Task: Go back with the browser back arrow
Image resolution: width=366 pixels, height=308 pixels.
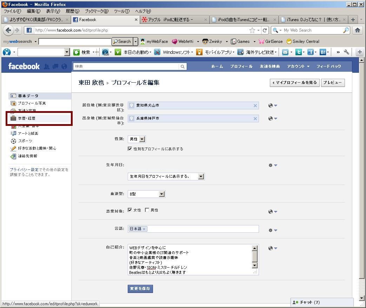Action: 8,30
